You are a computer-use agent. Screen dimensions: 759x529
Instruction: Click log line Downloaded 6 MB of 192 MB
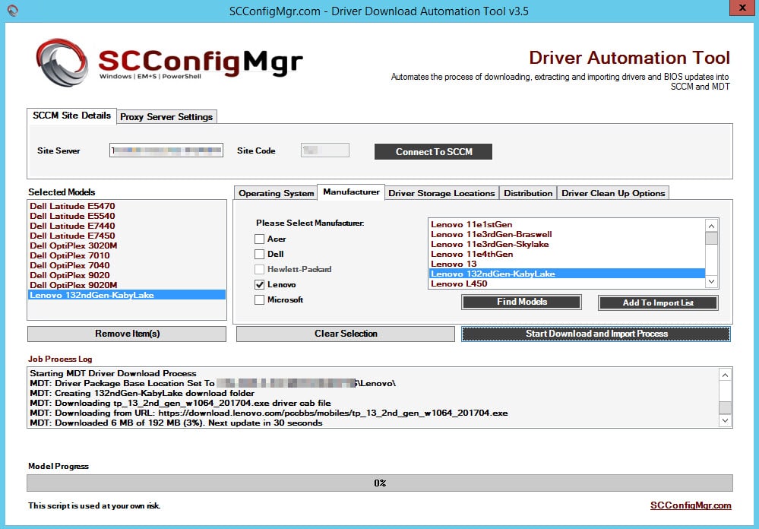176,423
